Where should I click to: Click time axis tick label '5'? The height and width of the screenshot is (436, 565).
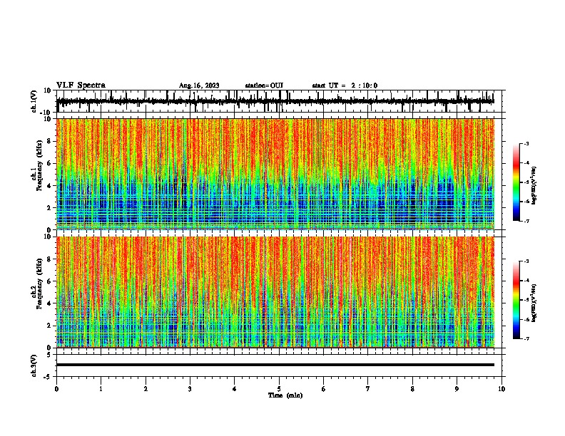[x=279, y=389]
